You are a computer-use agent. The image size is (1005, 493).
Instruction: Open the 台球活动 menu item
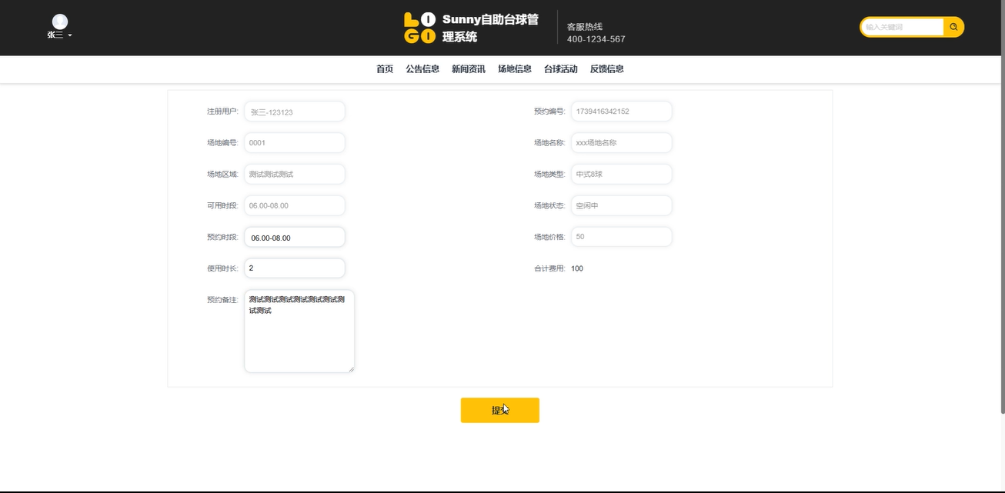(561, 69)
